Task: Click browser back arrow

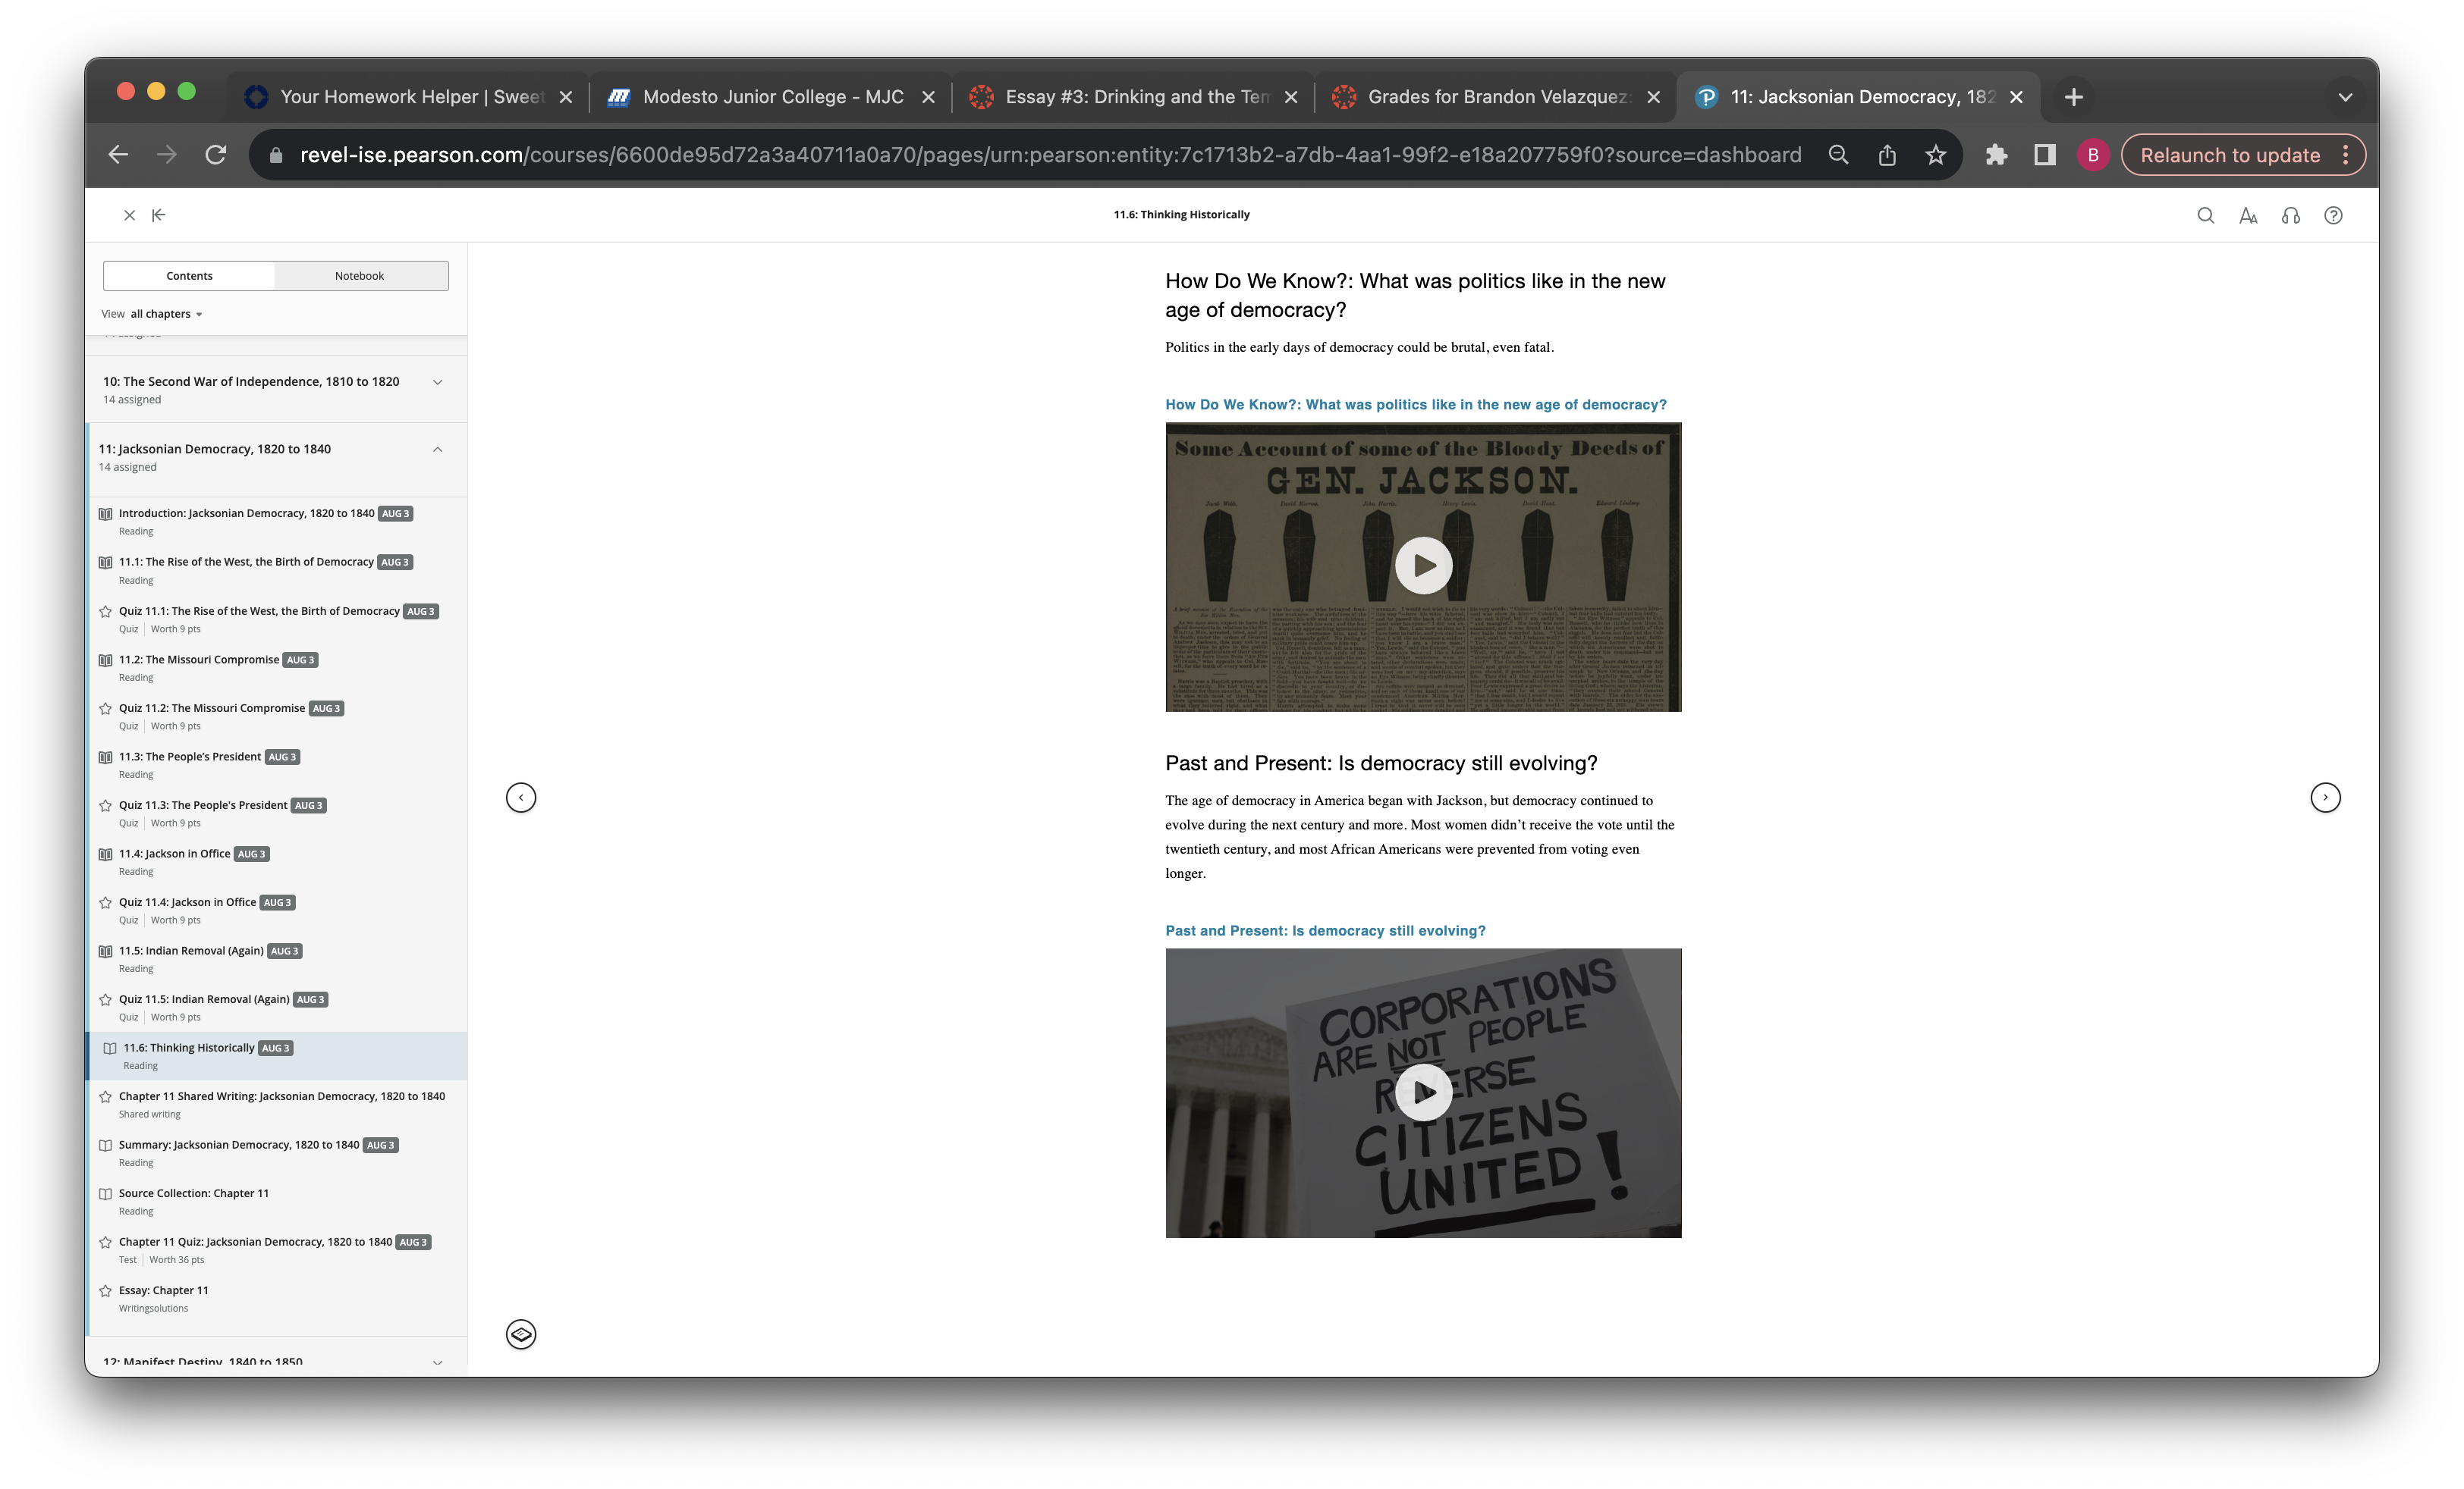Action: tap(118, 155)
